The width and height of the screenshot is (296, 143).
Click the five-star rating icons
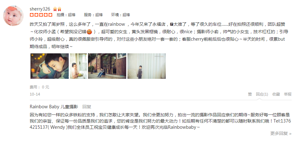(41, 15)
